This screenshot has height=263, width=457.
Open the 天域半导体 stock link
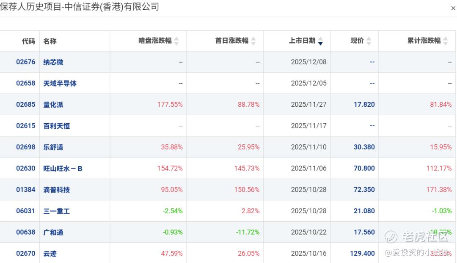[60, 84]
